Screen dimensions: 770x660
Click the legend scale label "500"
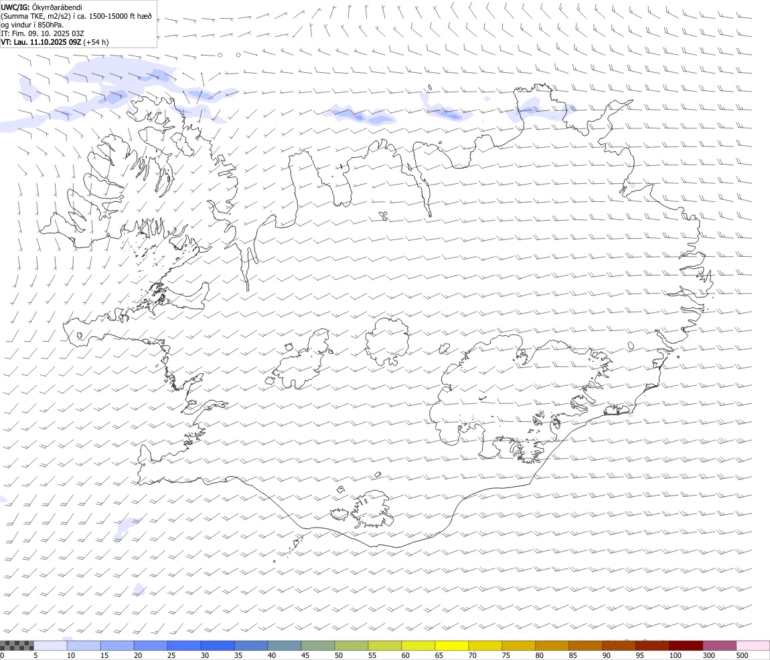742,655
